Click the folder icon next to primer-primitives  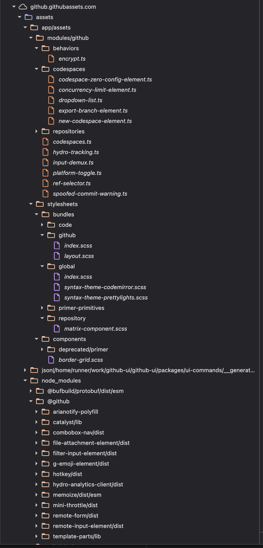(x=51, y=308)
